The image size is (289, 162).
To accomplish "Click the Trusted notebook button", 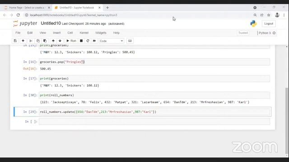I will [x=243, y=33].
